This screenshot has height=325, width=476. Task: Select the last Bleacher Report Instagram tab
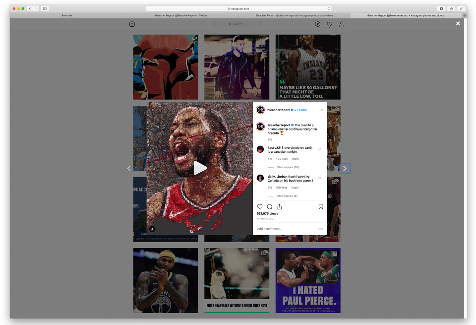click(x=406, y=15)
